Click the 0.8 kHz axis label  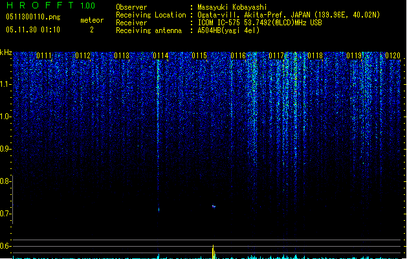pyautogui.click(x=5, y=181)
